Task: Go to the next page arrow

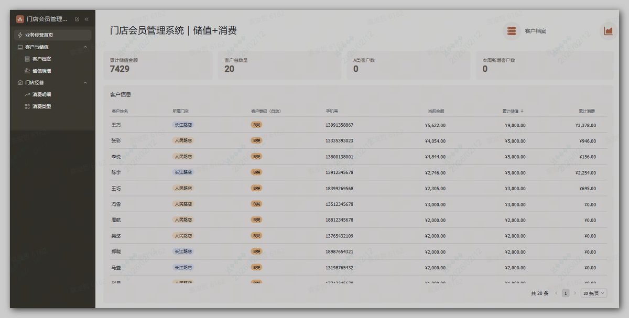Action: [x=575, y=293]
